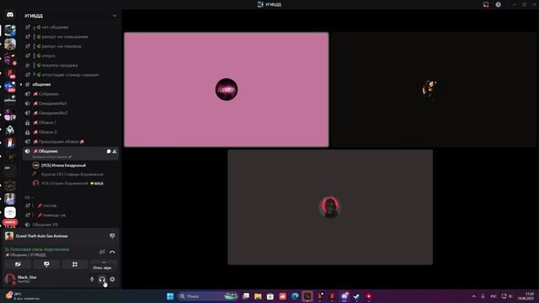Open Discord home direct messages
Viewport: 539px width, 303px height.
point(10,15)
